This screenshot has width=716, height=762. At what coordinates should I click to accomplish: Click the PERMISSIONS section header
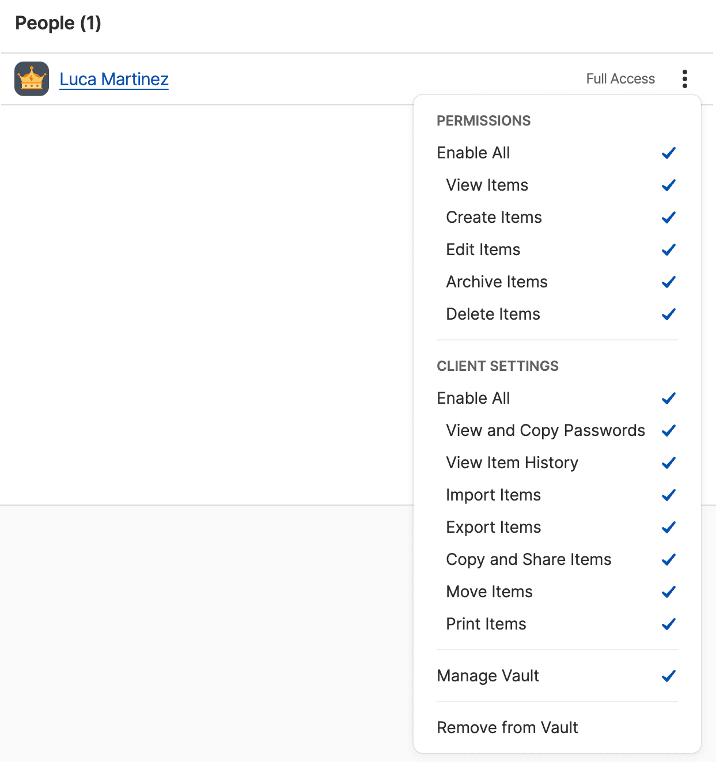click(x=484, y=120)
